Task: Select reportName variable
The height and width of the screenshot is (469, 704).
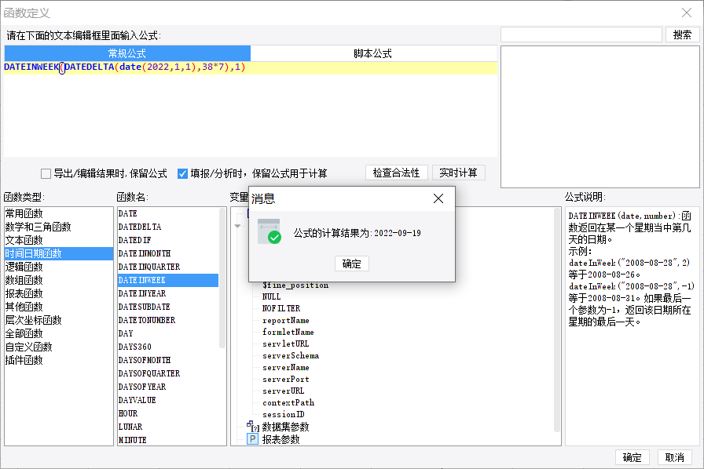Action: [286, 321]
